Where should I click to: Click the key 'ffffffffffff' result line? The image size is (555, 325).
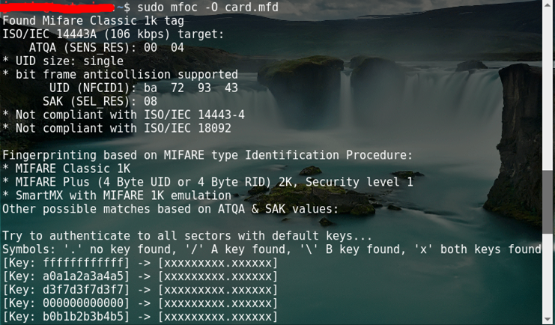coord(140,263)
